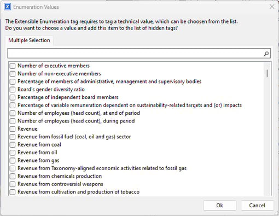Check Revenue from controversial weapons
The height and width of the screenshot is (216, 279).
tap(13, 184)
